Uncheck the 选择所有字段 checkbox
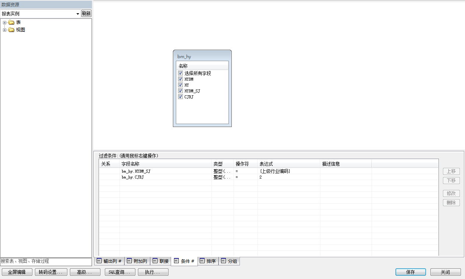 (x=180, y=73)
